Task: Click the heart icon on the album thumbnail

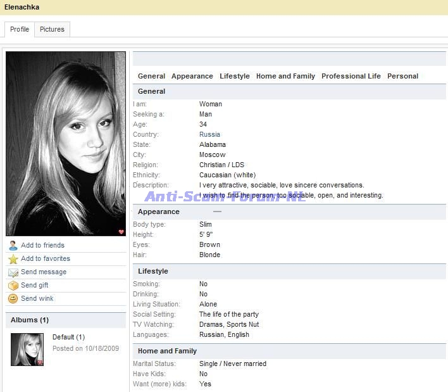Action: 39,362
